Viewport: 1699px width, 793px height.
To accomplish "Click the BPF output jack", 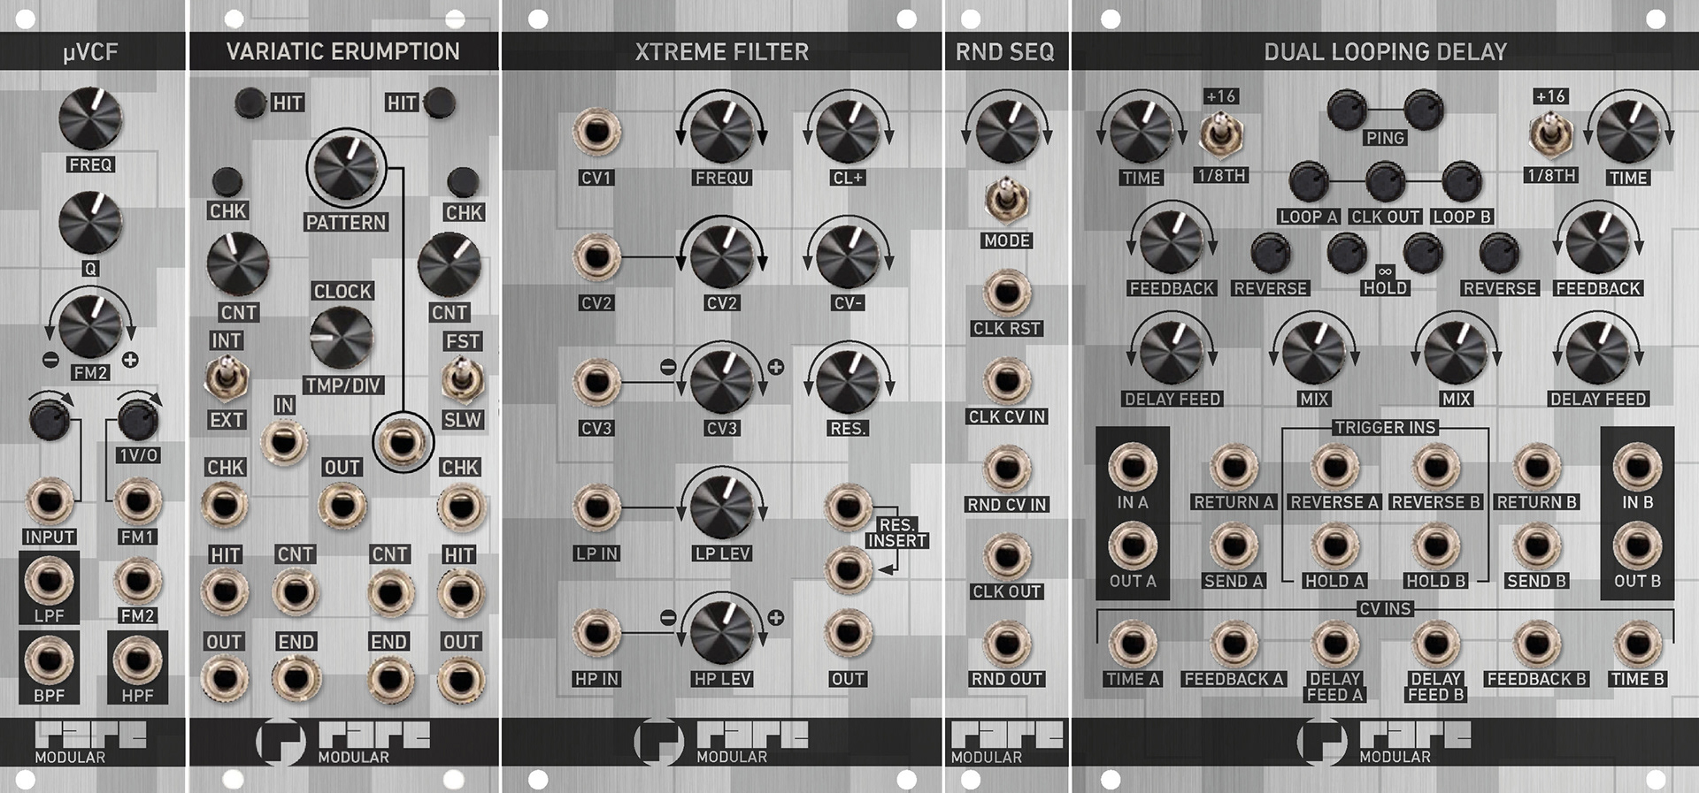I will point(50,660).
